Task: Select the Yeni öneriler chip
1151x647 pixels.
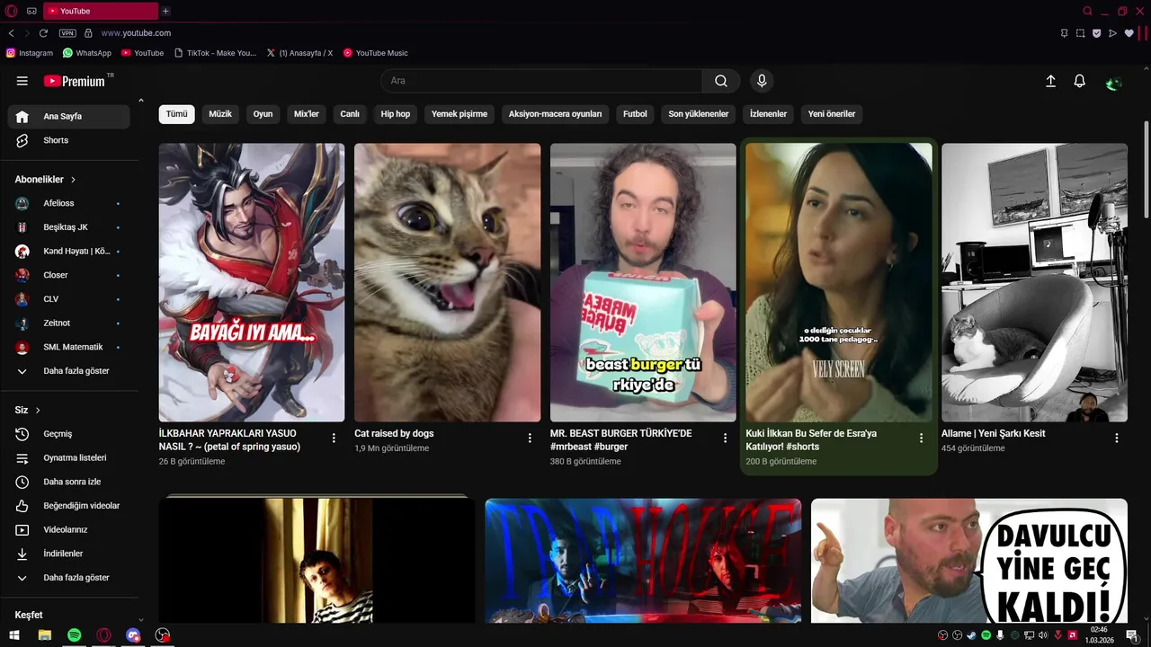Action: [832, 114]
